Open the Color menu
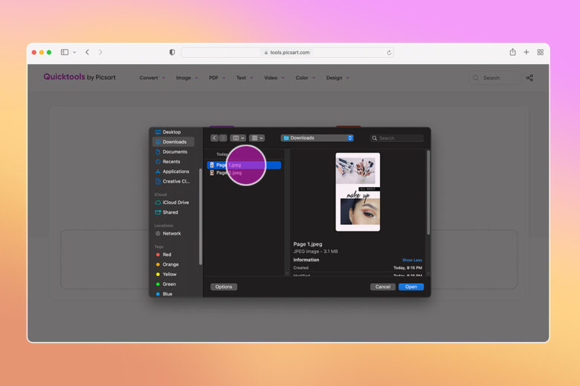580x386 pixels. 305,78
